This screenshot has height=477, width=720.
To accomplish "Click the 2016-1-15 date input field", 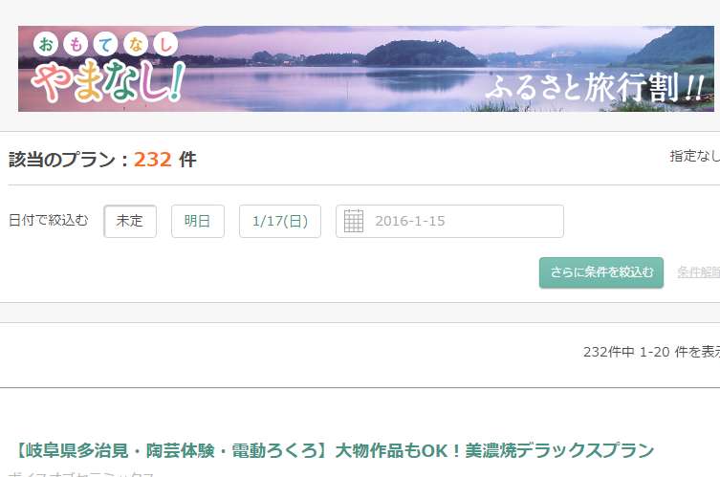I will click(x=449, y=221).
